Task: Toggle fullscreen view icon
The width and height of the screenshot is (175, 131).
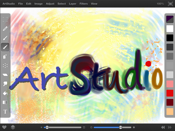Action: 170,4
